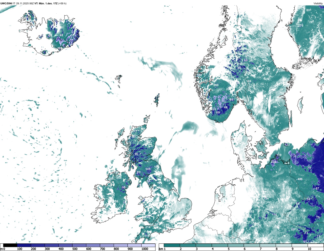Click the '355' value in Northern Ireland
Viewport: 324px width, 251px height.
119,178
